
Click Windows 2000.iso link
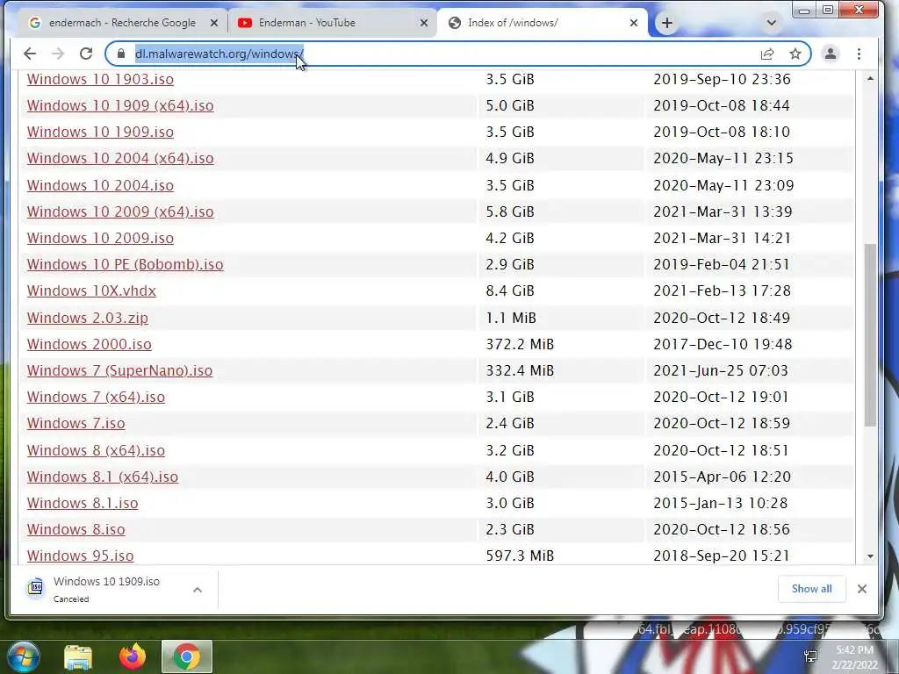(x=89, y=344)
